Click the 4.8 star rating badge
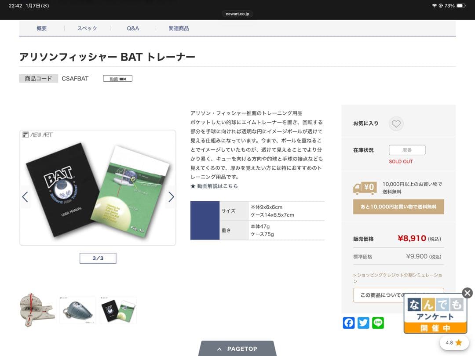Image resolution: width=475 pixels, height=356 pixels. click(454, 343)
